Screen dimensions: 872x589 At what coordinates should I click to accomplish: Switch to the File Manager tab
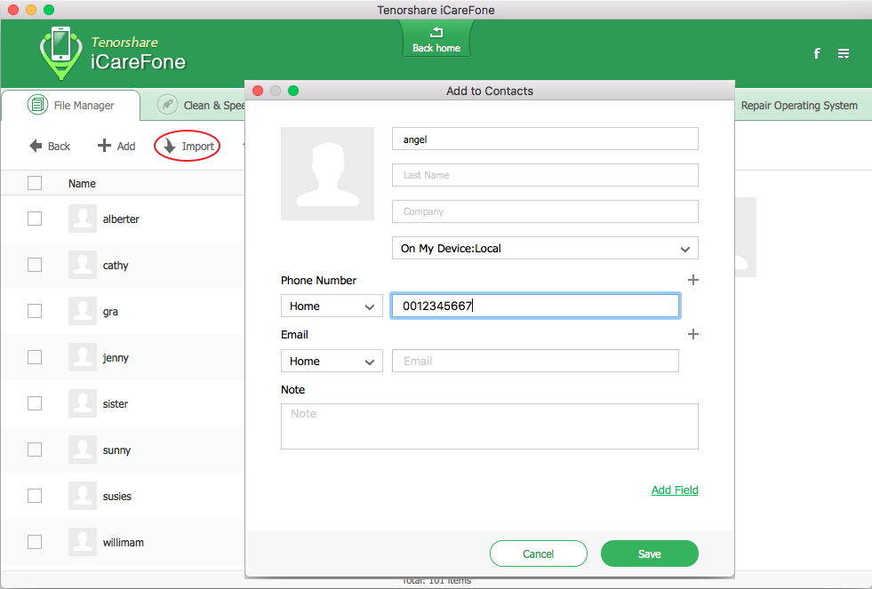pos(71,105)
